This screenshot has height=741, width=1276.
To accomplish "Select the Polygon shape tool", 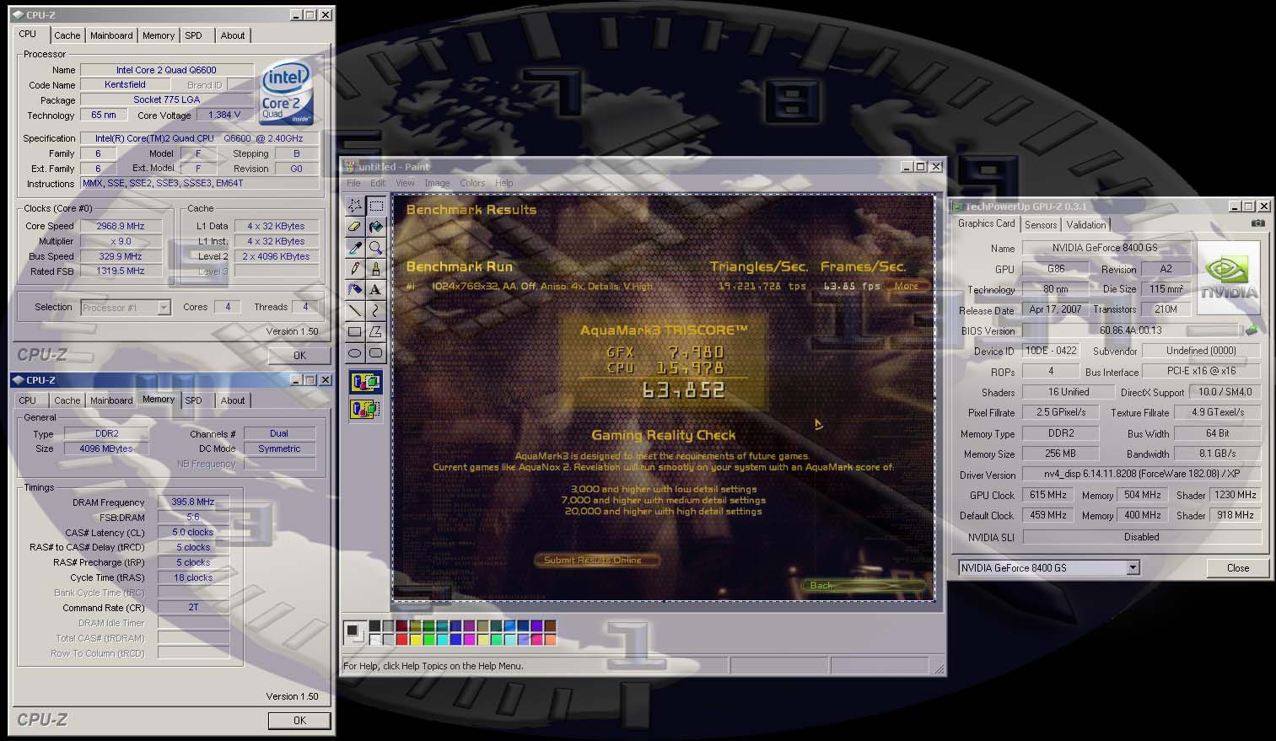I will [x=376, y=332].
